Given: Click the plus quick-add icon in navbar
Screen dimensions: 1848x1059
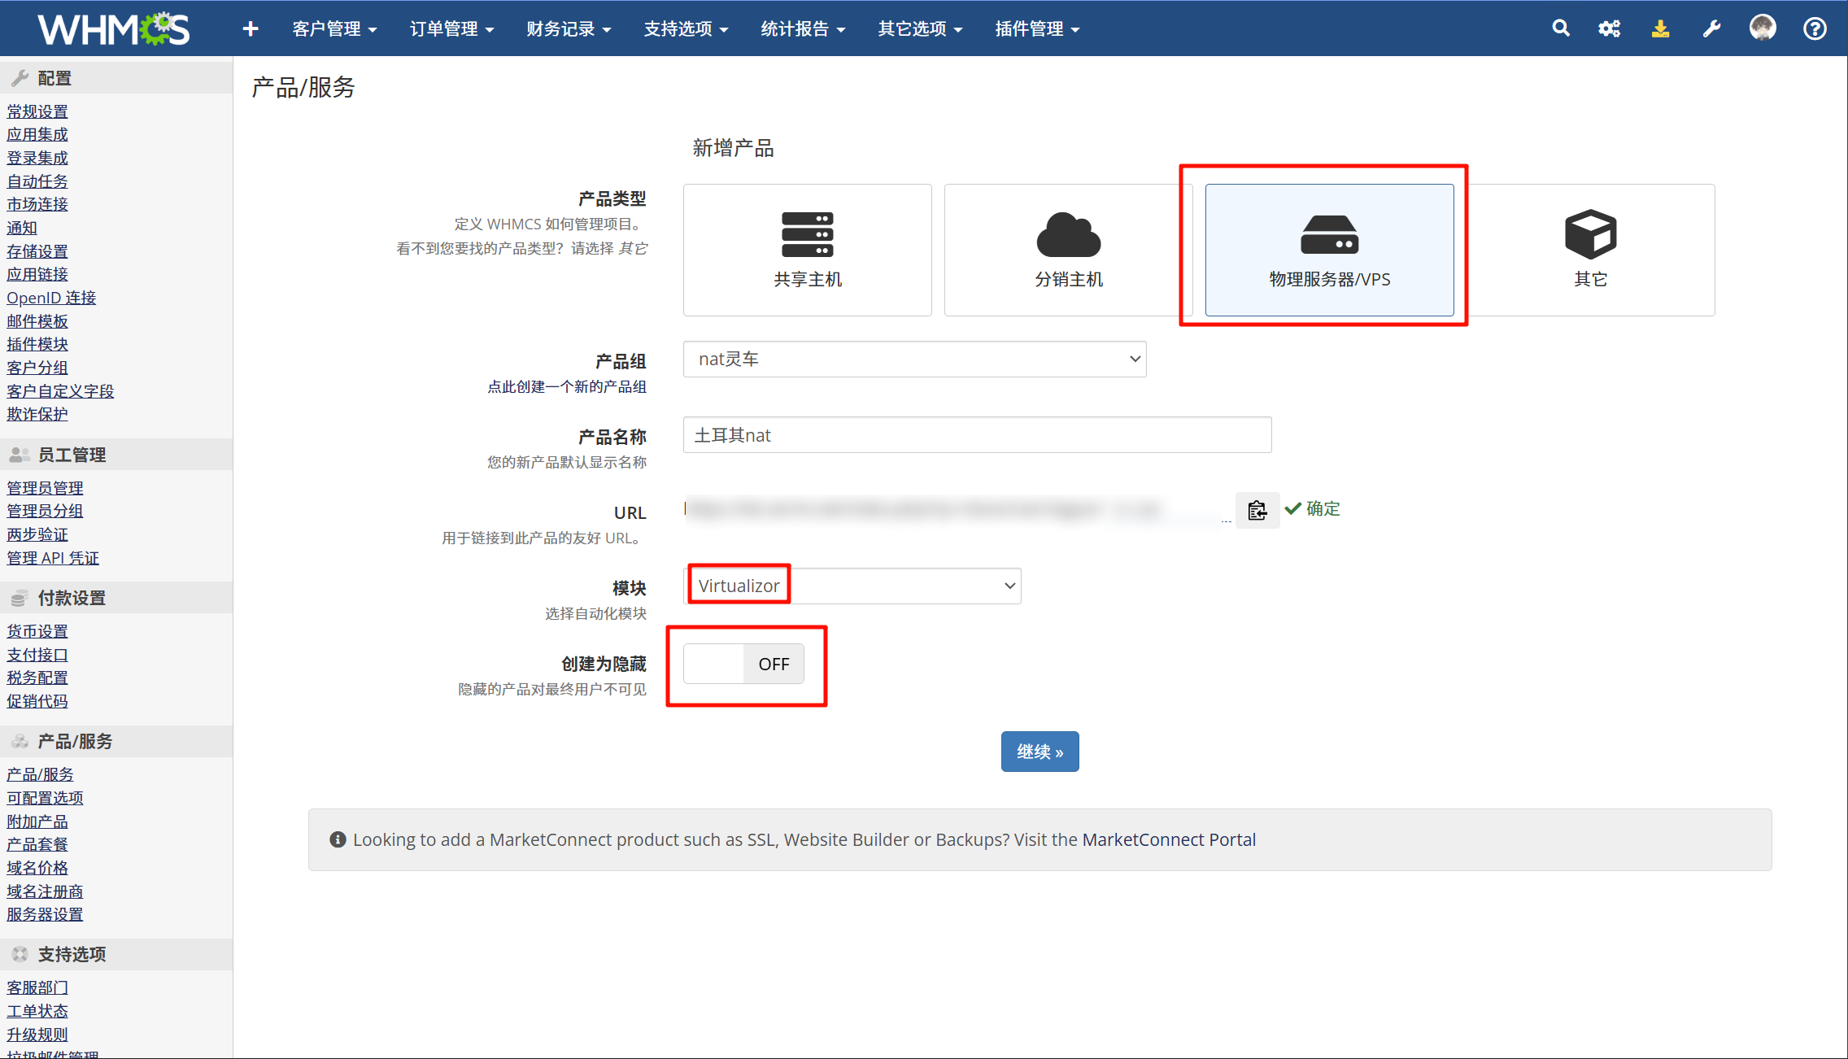Looking at the screenshot, I should click(251, 28).
